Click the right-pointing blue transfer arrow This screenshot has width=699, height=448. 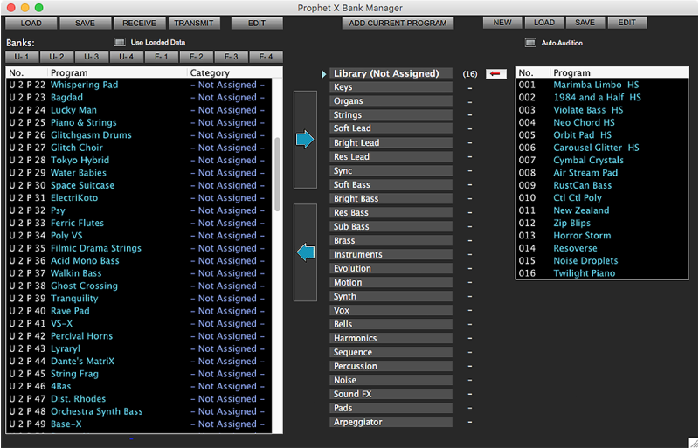pyautogui.click(x=305, y=140)
